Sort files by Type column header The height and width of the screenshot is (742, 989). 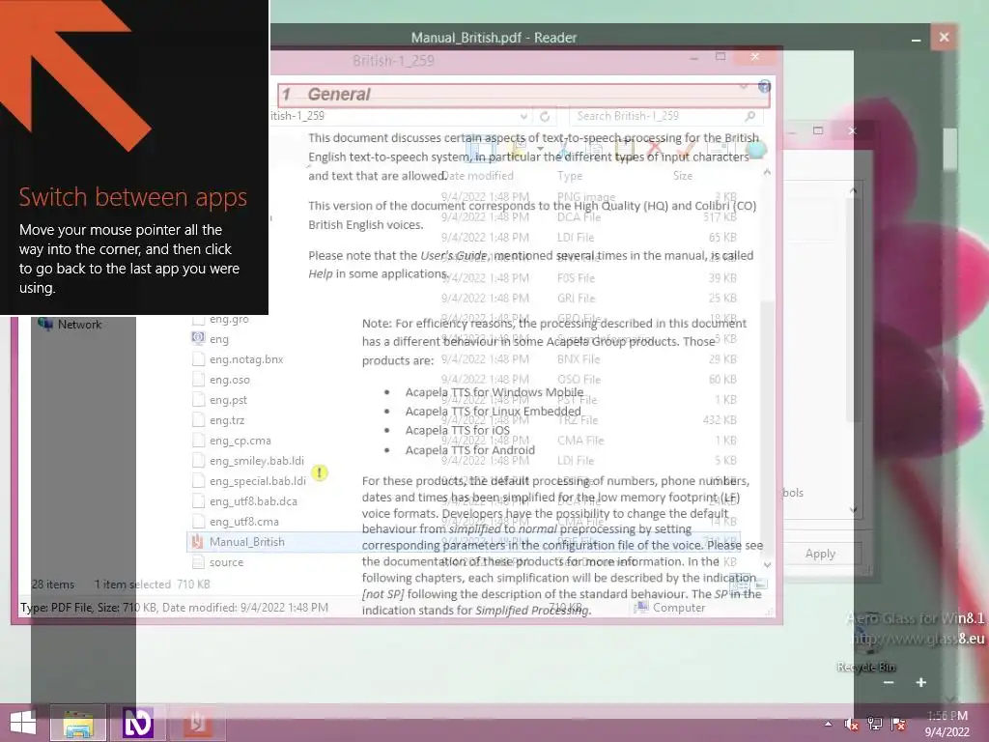click(570, 176)
